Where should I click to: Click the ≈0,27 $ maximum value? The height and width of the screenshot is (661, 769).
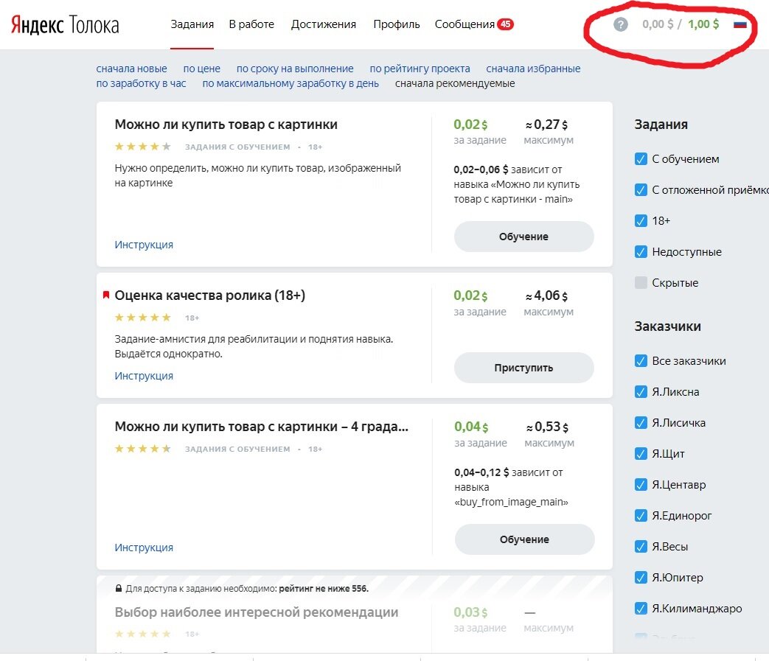click(x=546, y=125)
